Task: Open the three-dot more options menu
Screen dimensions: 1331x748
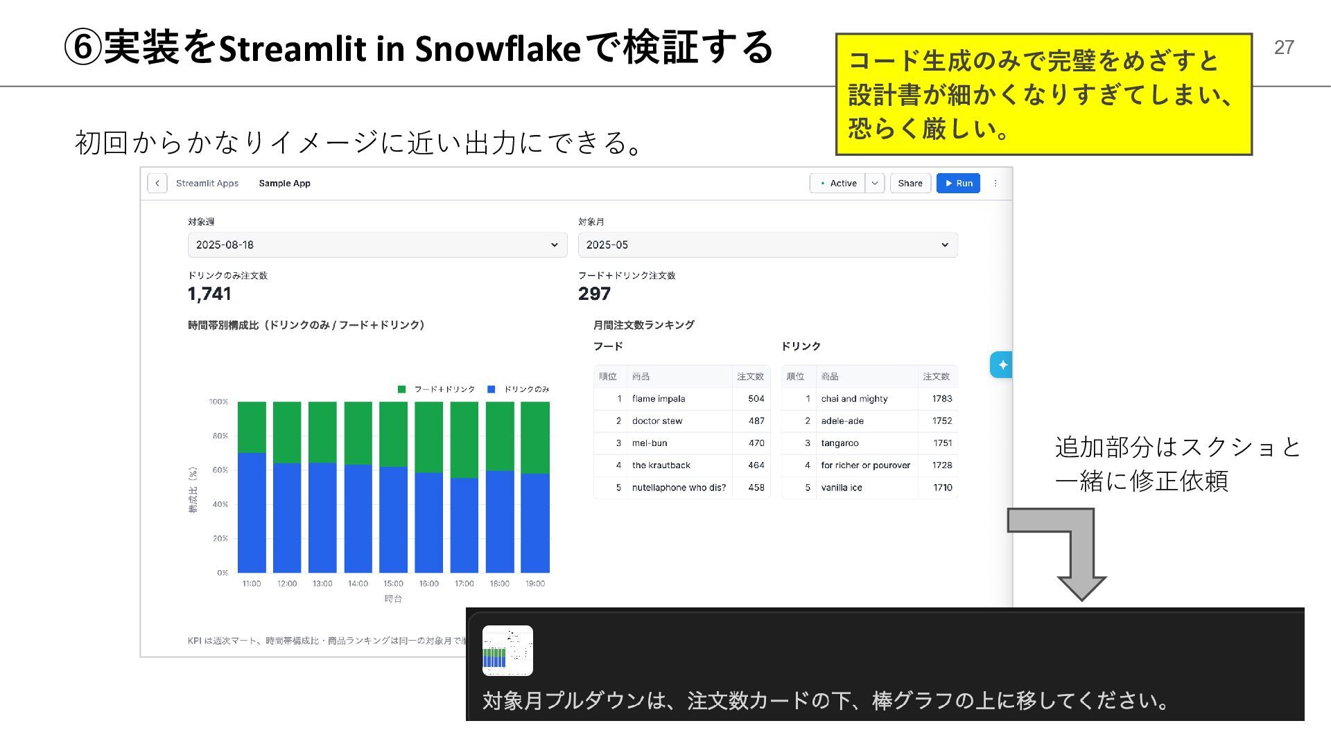Action: coord(995,184)
